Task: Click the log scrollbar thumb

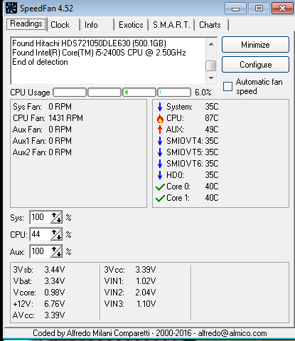Action: 211,65
